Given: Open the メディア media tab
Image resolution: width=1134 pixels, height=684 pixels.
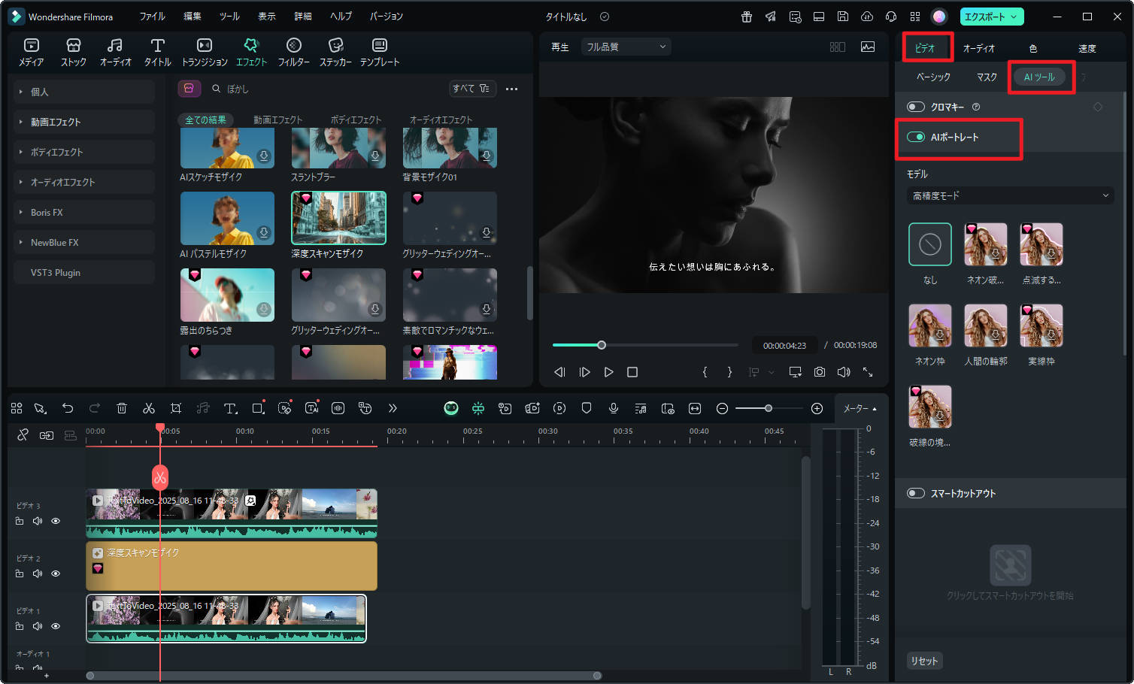Looking at the screenshot, I should [x=31, y=53].
